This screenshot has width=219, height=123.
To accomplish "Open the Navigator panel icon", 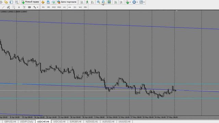I will (x=11, y=2).
